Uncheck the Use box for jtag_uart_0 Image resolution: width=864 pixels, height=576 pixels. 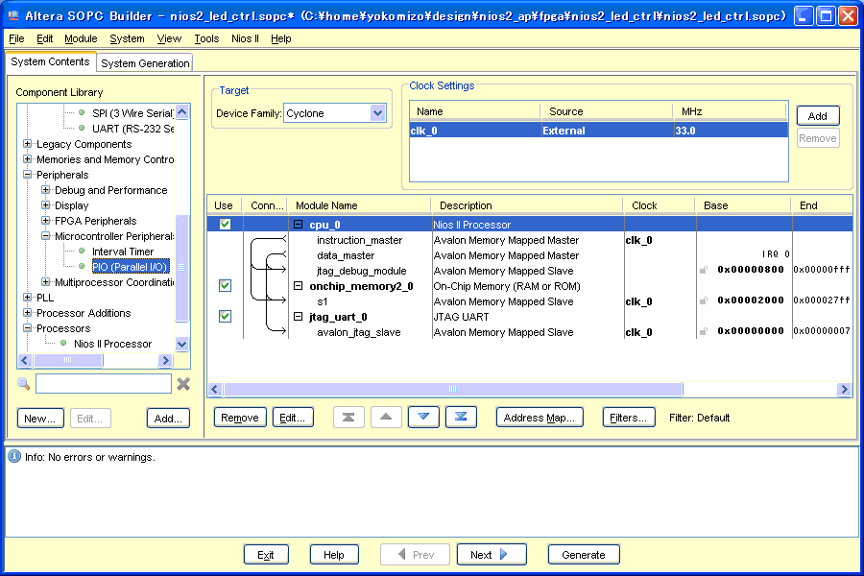click(225, 317)
